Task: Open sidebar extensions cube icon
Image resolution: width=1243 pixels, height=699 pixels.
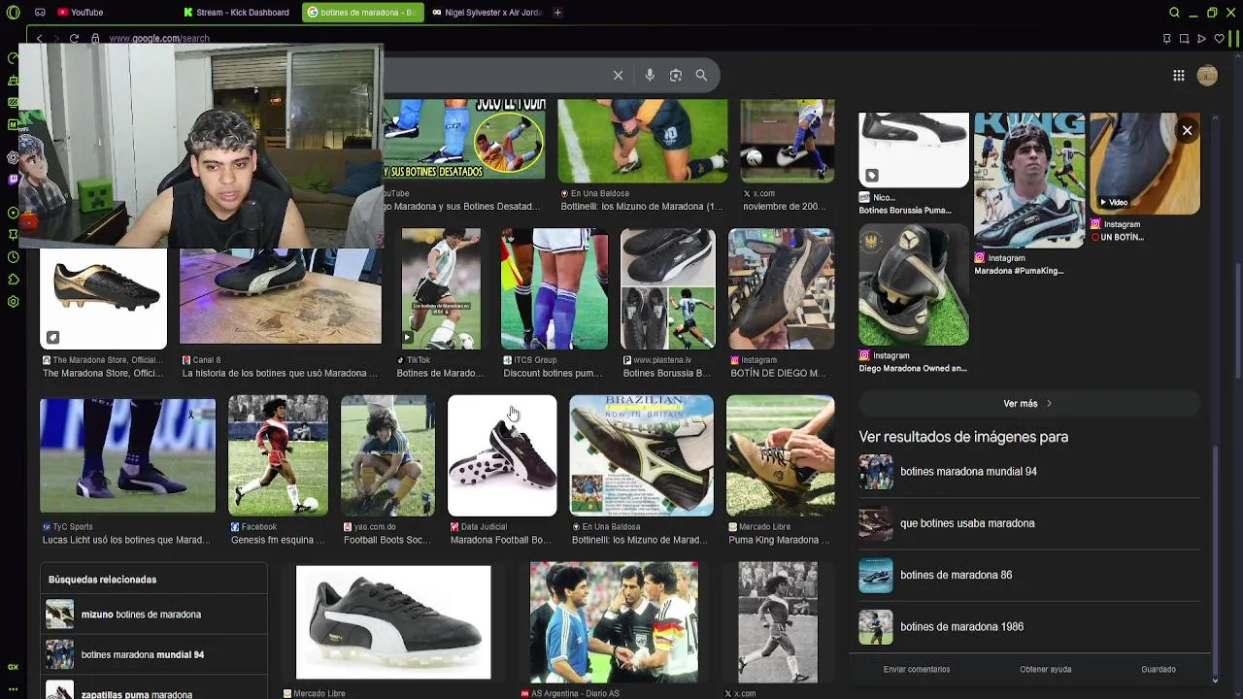Action: click(13, 280)
